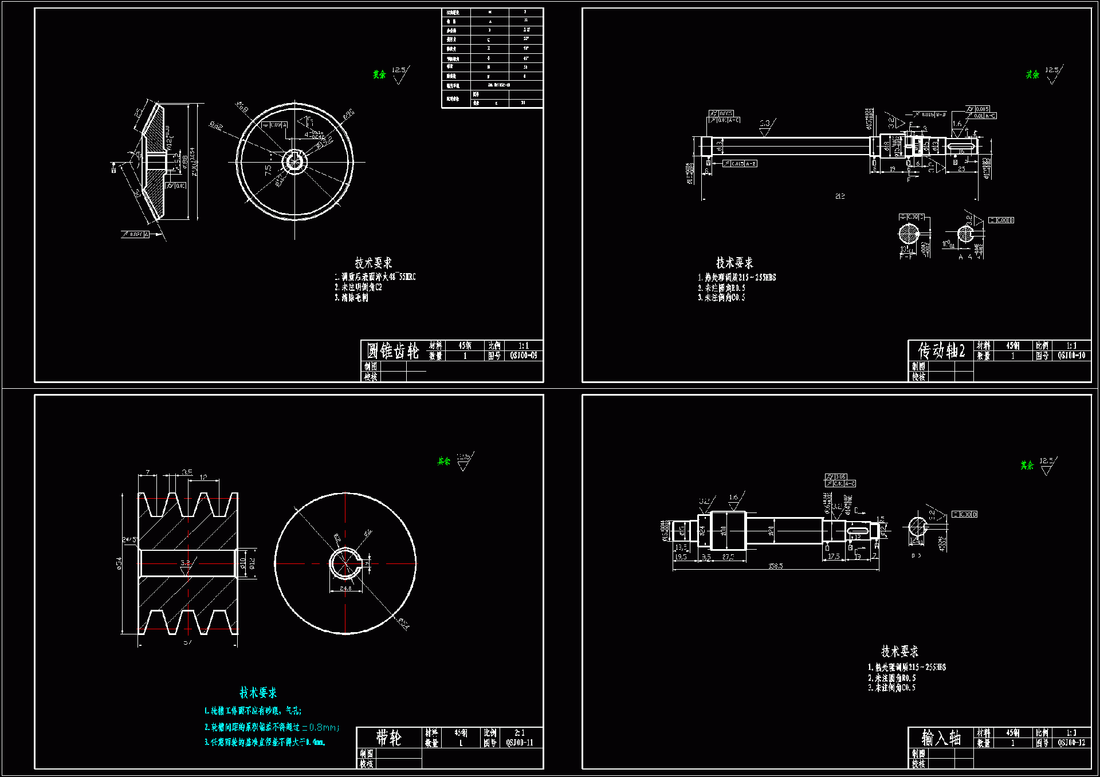Image resolution: width=1100 pixels, height=777 pixels.
Task: Click the 圆锥齿轮 title block name
Action: [x=392, y=350]
